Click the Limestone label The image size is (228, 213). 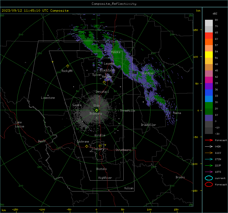48,98
